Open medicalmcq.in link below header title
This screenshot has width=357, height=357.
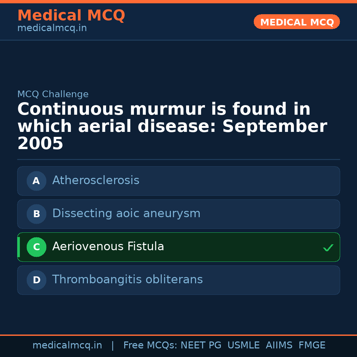(52, 28)
